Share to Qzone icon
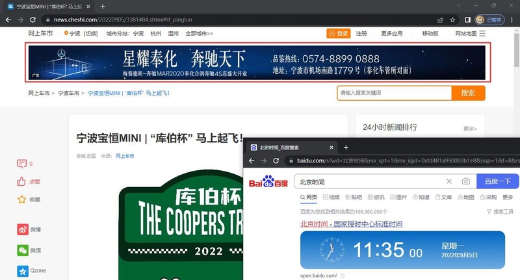Viewport: 520px width, 280px height. click(23, 271)
